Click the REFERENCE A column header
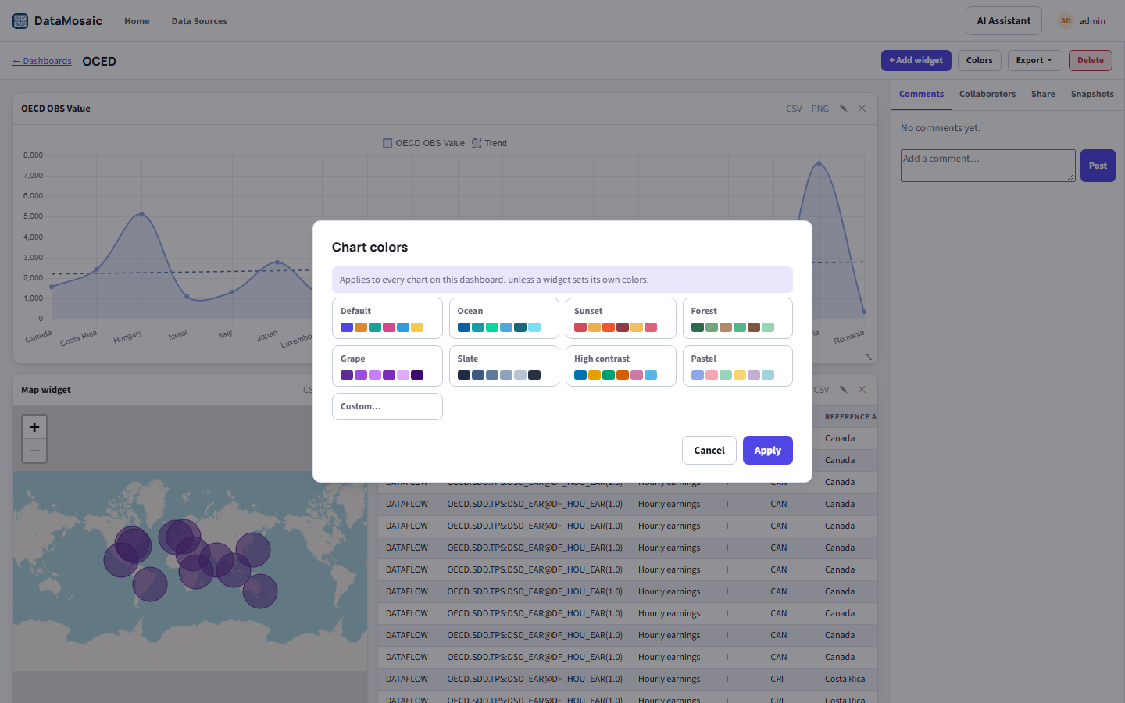 [850, 417]
